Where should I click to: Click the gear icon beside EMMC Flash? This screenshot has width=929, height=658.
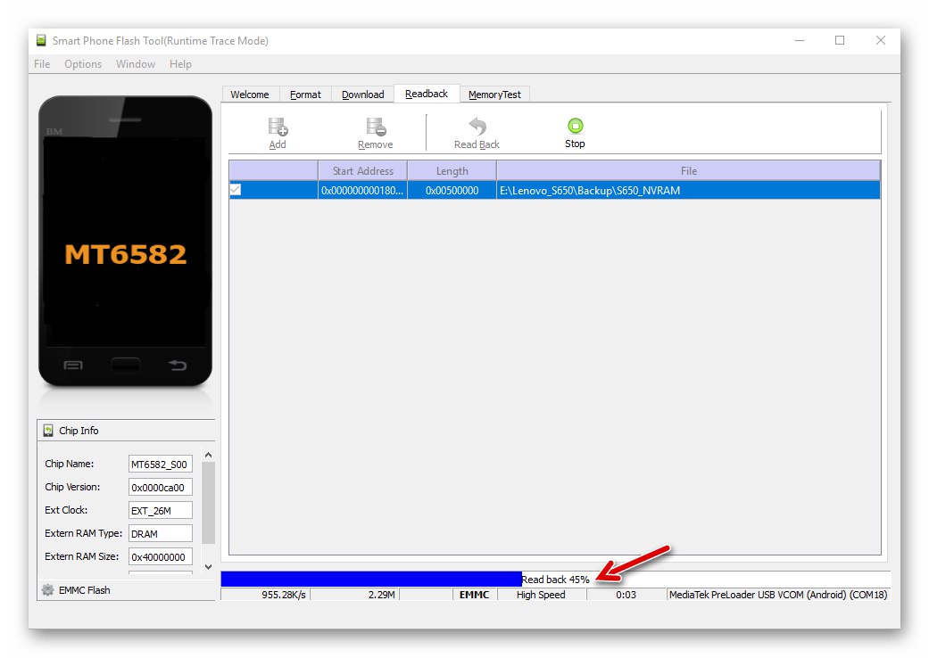point(46,589)
